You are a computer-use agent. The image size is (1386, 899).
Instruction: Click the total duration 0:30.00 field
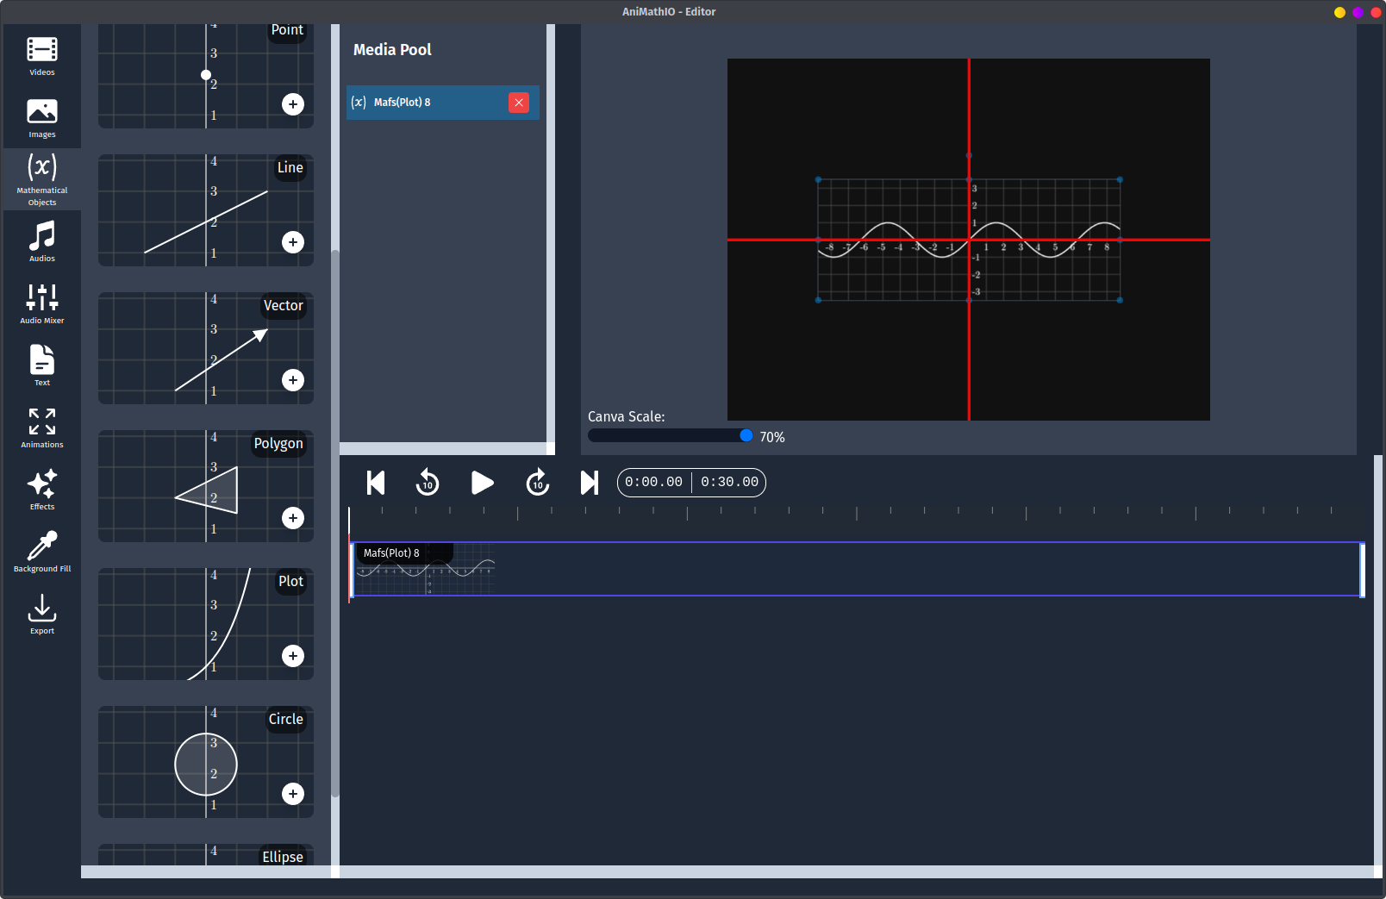(729, 482)
